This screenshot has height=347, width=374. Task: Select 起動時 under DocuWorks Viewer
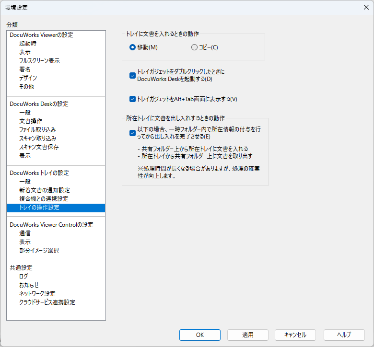(x=28, y=44)
